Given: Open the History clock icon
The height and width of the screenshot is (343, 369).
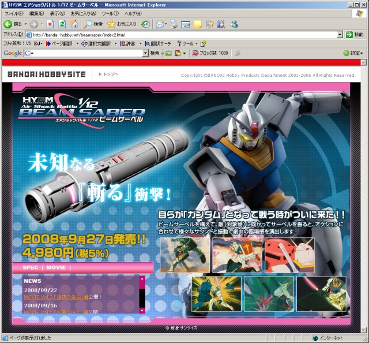Looking at the screenshot, I should [x=145, y=24].
